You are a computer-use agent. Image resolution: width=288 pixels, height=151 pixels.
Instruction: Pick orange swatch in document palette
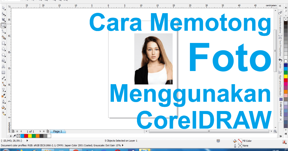tap(37, 136)
